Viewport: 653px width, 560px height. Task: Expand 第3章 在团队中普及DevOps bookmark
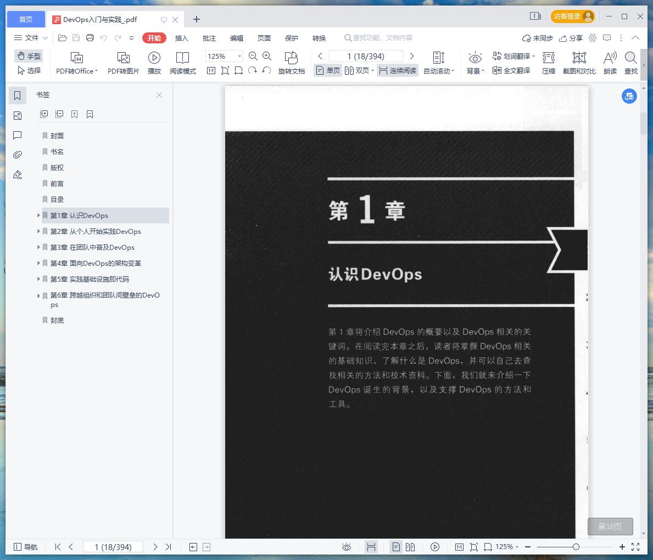coord(38,247)
